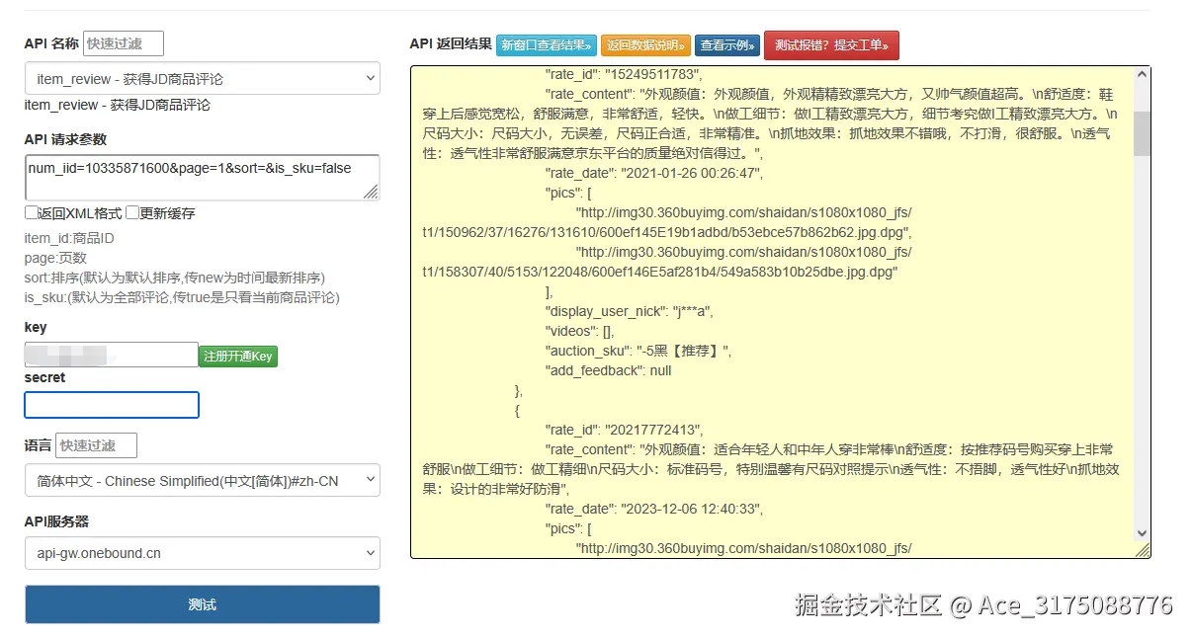Click the blue 测试 button

click(203, 604)
